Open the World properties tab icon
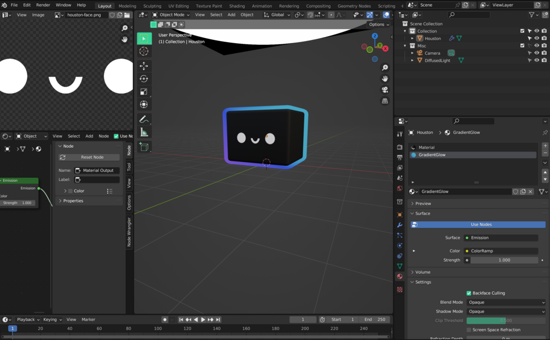The image size is (550, 340). (400, 188)
